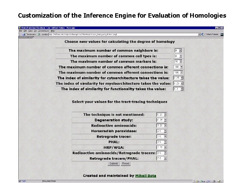Click the Netscape logo icon

(222, 34)
